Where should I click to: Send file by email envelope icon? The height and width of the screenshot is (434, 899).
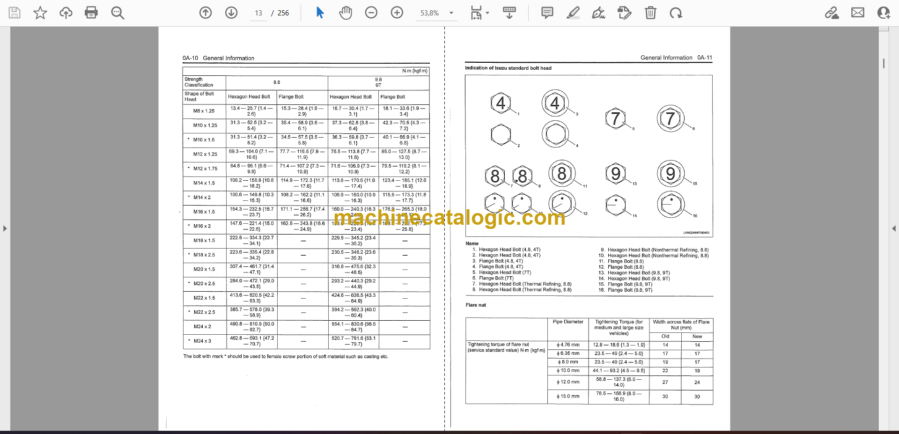pos(858,13)
